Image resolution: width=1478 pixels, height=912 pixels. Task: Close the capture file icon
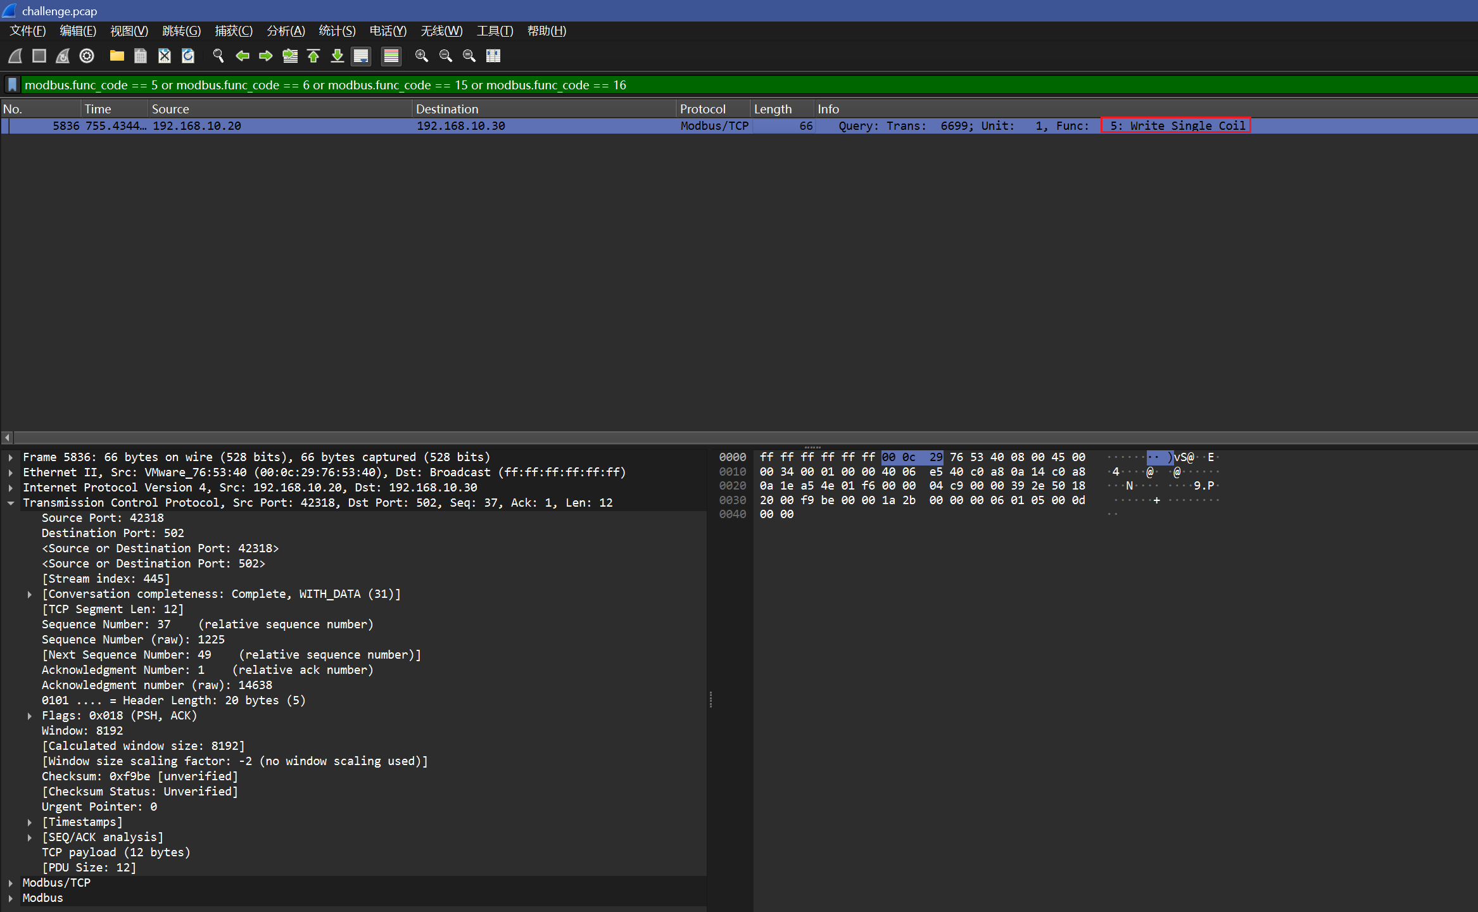165,56
